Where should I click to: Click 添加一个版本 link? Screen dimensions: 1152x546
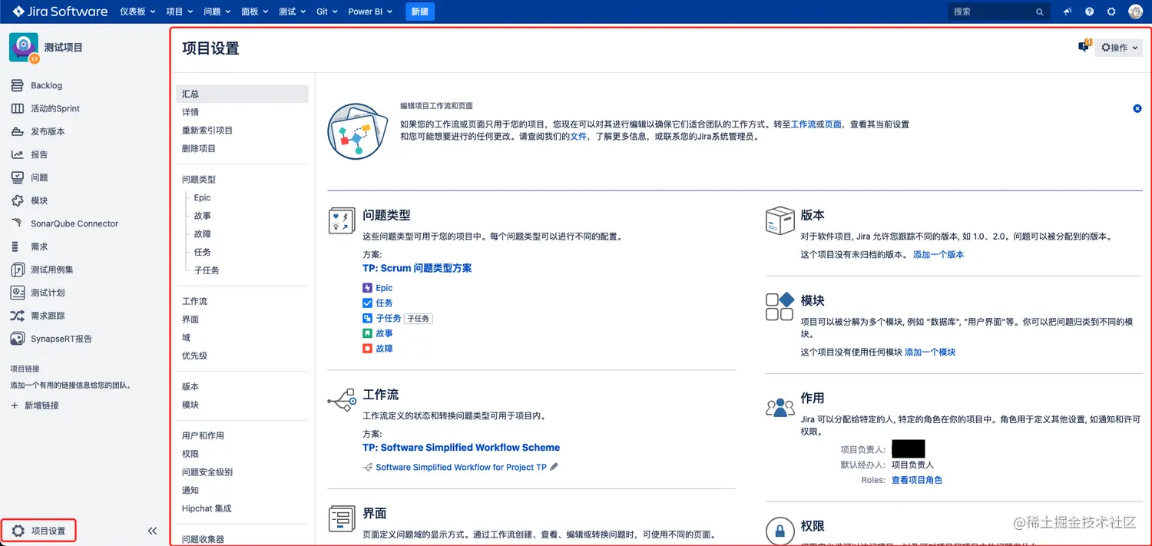tap(938, 254)
